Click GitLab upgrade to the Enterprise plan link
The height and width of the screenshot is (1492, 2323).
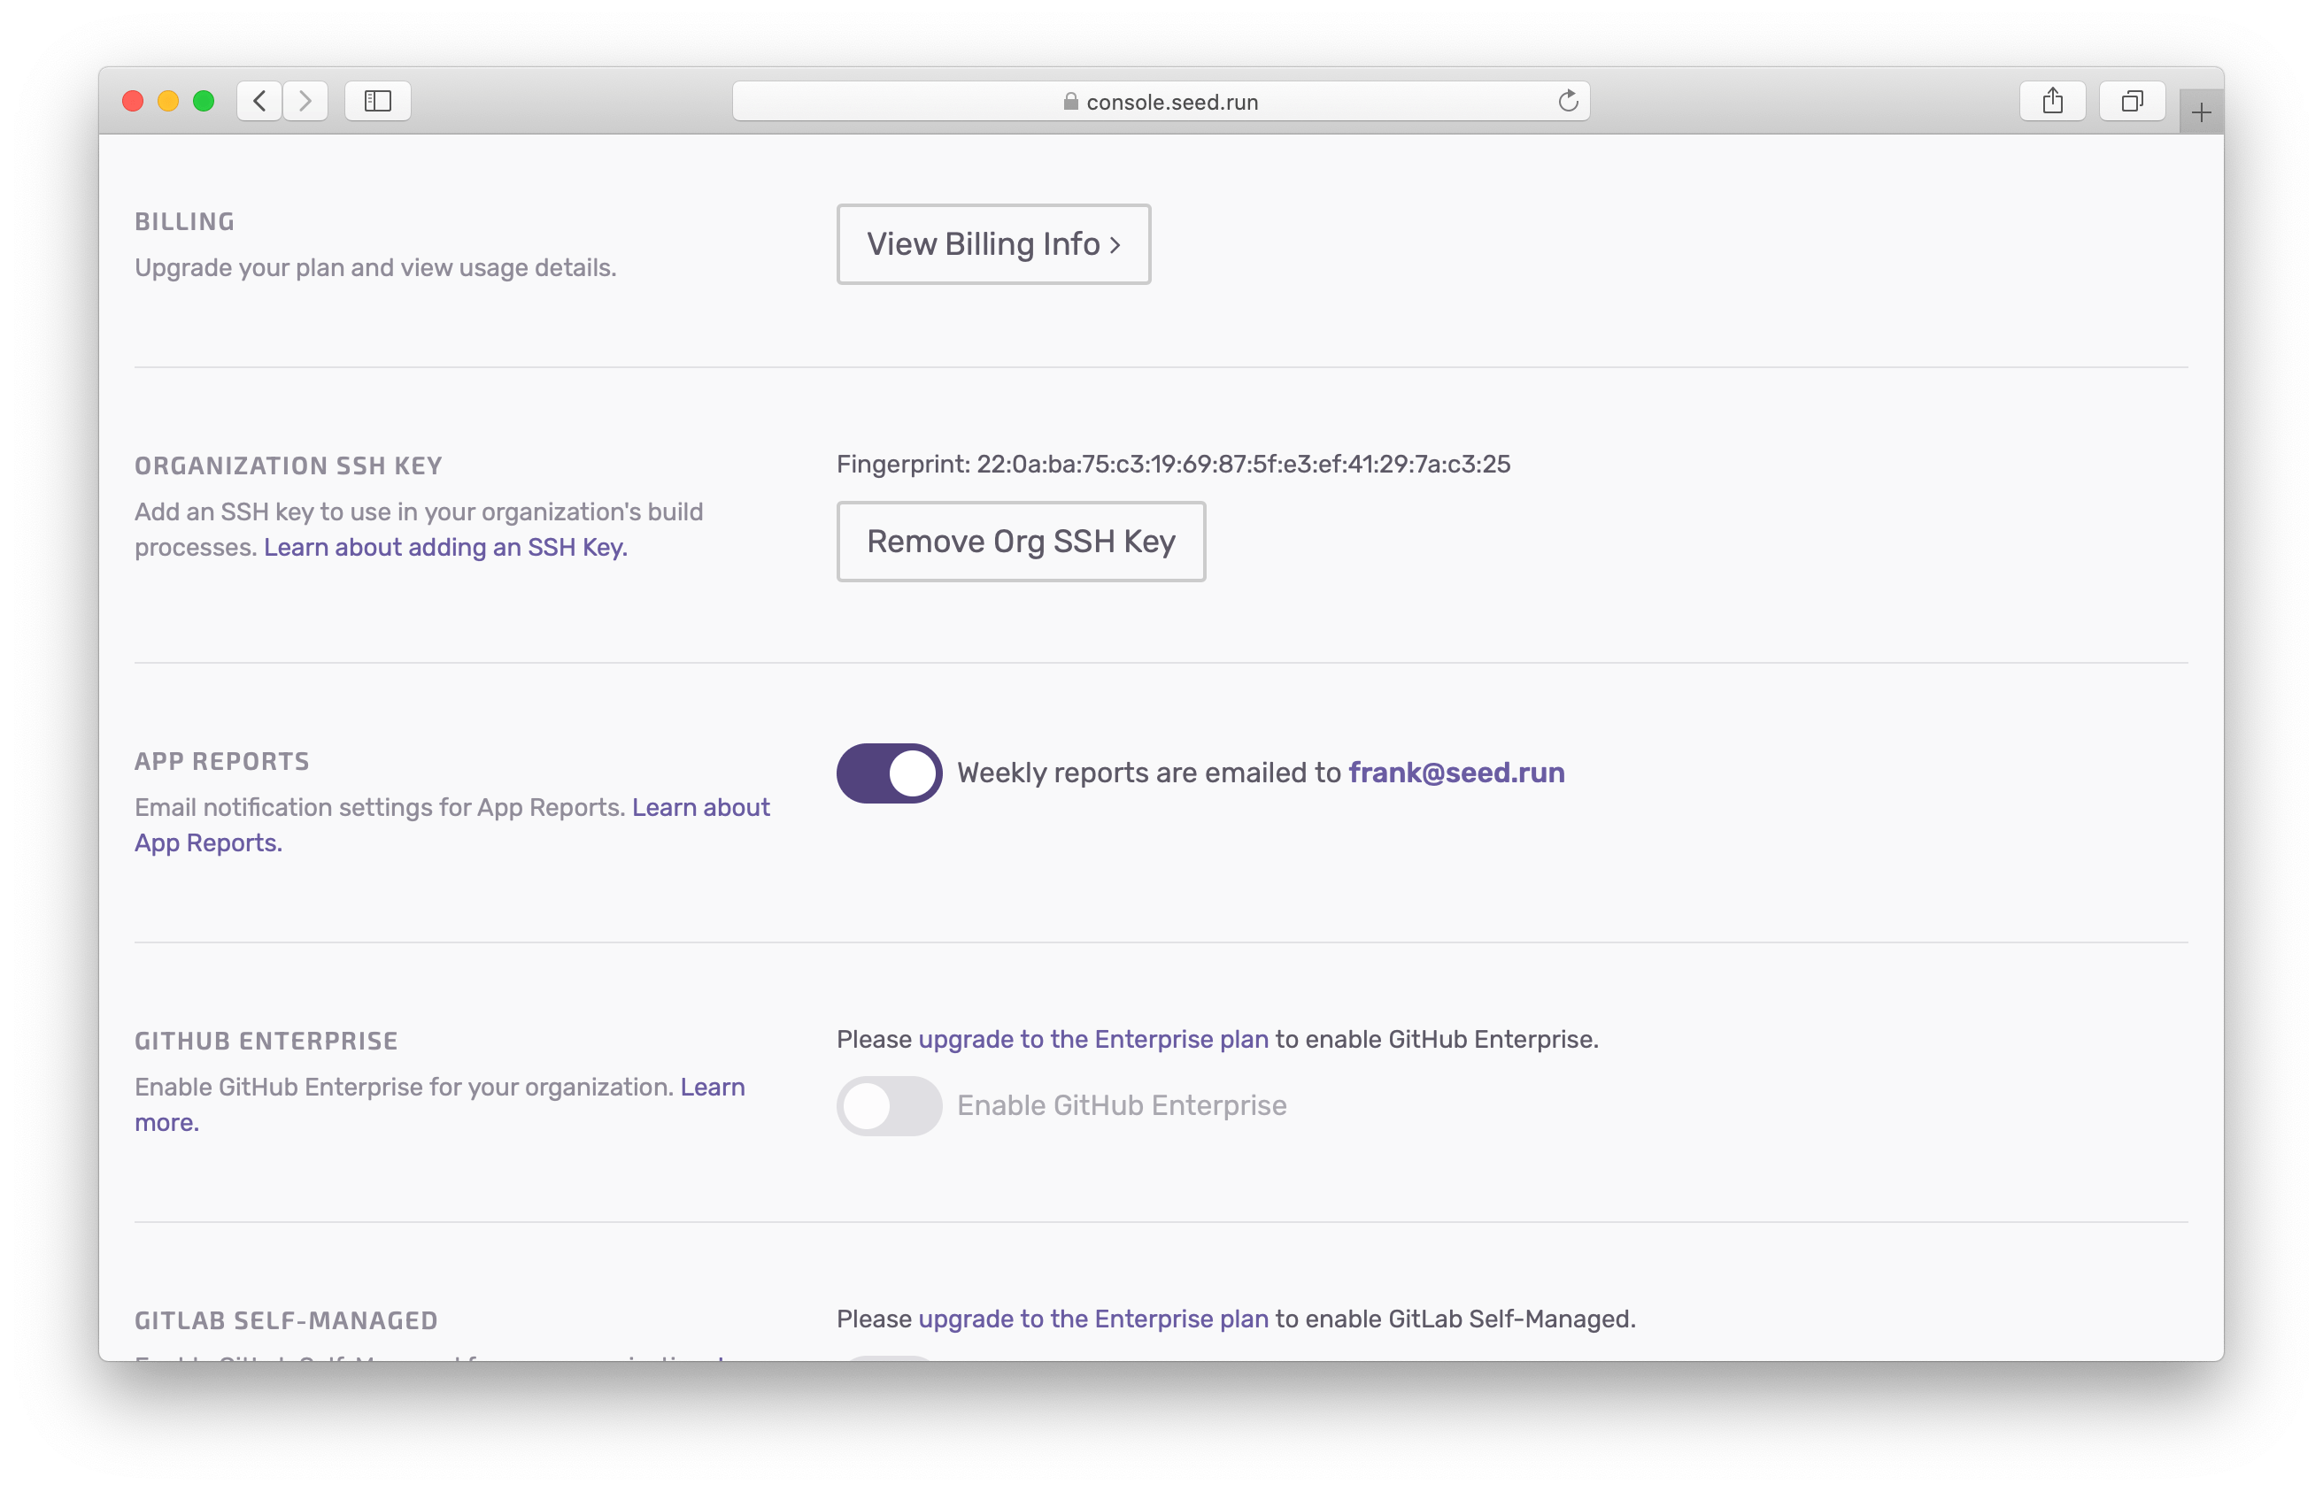pos(1092,1319)
